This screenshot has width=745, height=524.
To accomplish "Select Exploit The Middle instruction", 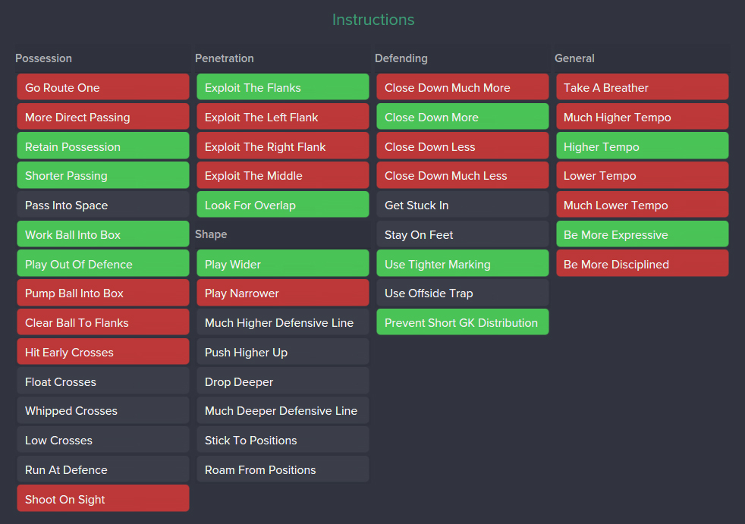I will [282, 176].
